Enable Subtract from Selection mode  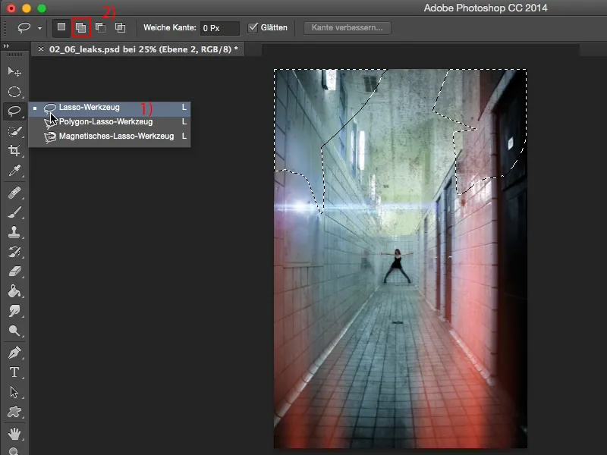[100, 28]
